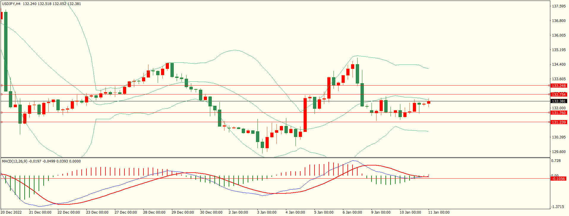This screenshot has height=216, width=569.
Task: Click the 4 Jan 00:00 time axis label
Action: (295, 212)
